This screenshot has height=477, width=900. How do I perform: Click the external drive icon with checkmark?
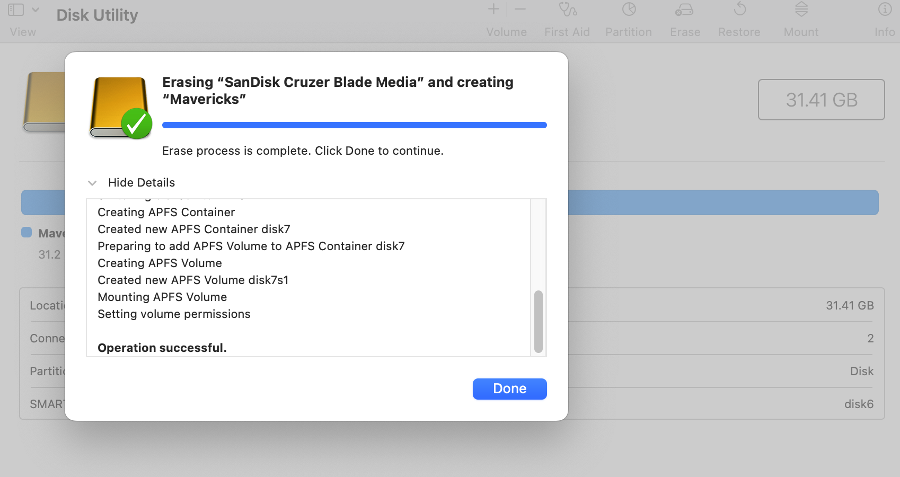coord(121,108)
